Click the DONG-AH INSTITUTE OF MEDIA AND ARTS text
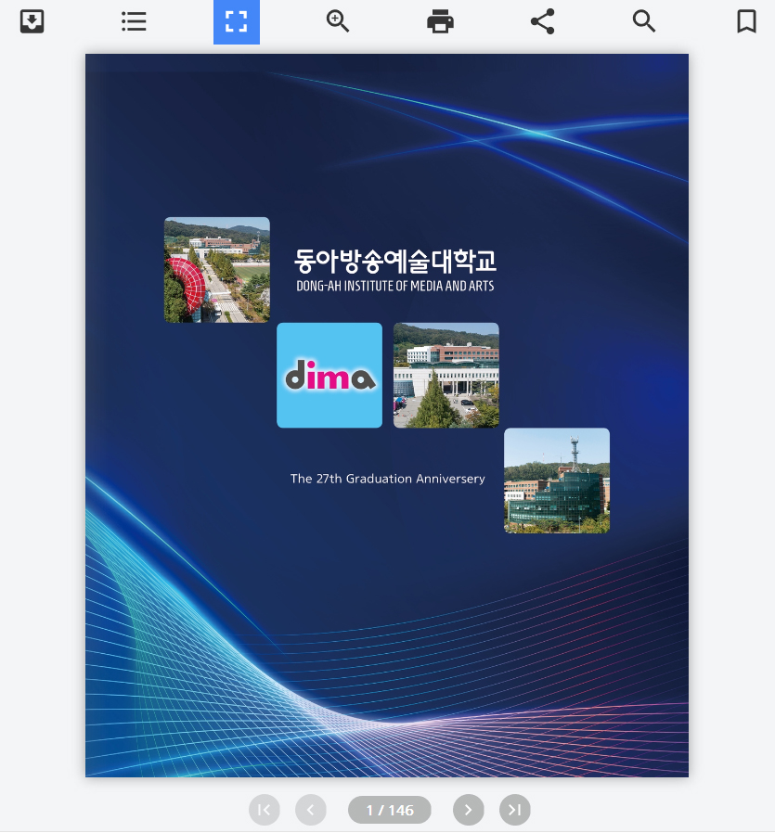This screenshot has height=833, width=775. pyautogui.click(x=395, y=287)
